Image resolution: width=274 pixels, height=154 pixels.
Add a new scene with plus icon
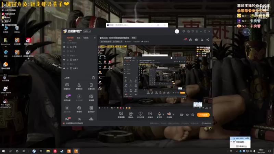(95, 38)
